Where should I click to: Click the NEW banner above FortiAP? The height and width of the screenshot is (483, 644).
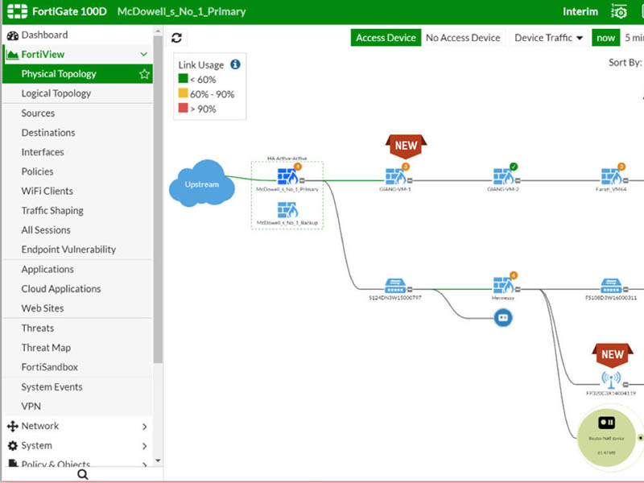[613, 354]
